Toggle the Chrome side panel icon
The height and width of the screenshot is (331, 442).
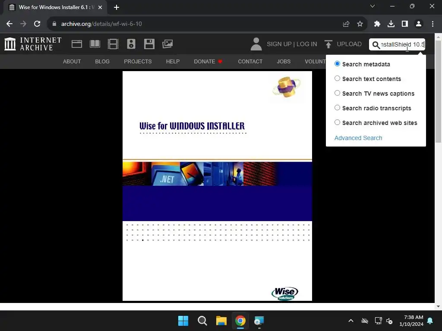point(405,24)
